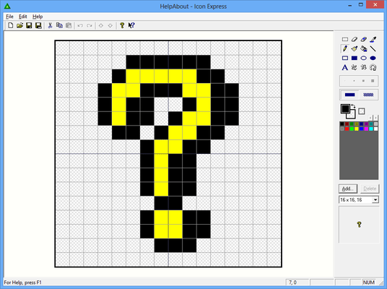
Task: Click the '7, 0' coordinates in status bar
Action: coord(292,282)
